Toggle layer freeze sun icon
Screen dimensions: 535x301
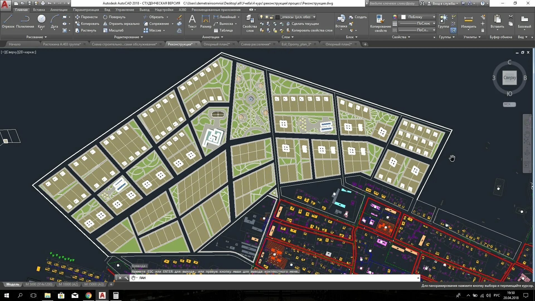pos(267,17)
